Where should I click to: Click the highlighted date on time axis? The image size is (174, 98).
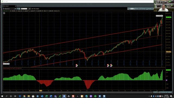pos(41,91)
